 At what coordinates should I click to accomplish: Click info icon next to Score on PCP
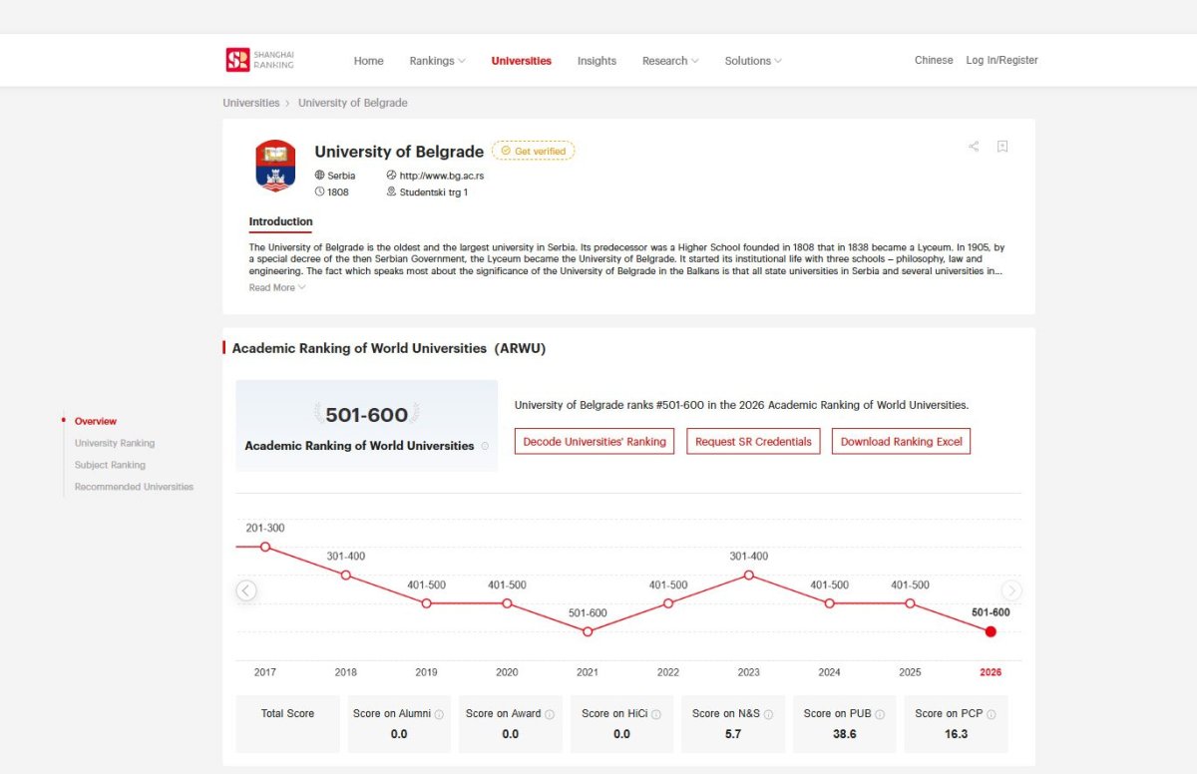pyautogui.click(x=991, y=714)
